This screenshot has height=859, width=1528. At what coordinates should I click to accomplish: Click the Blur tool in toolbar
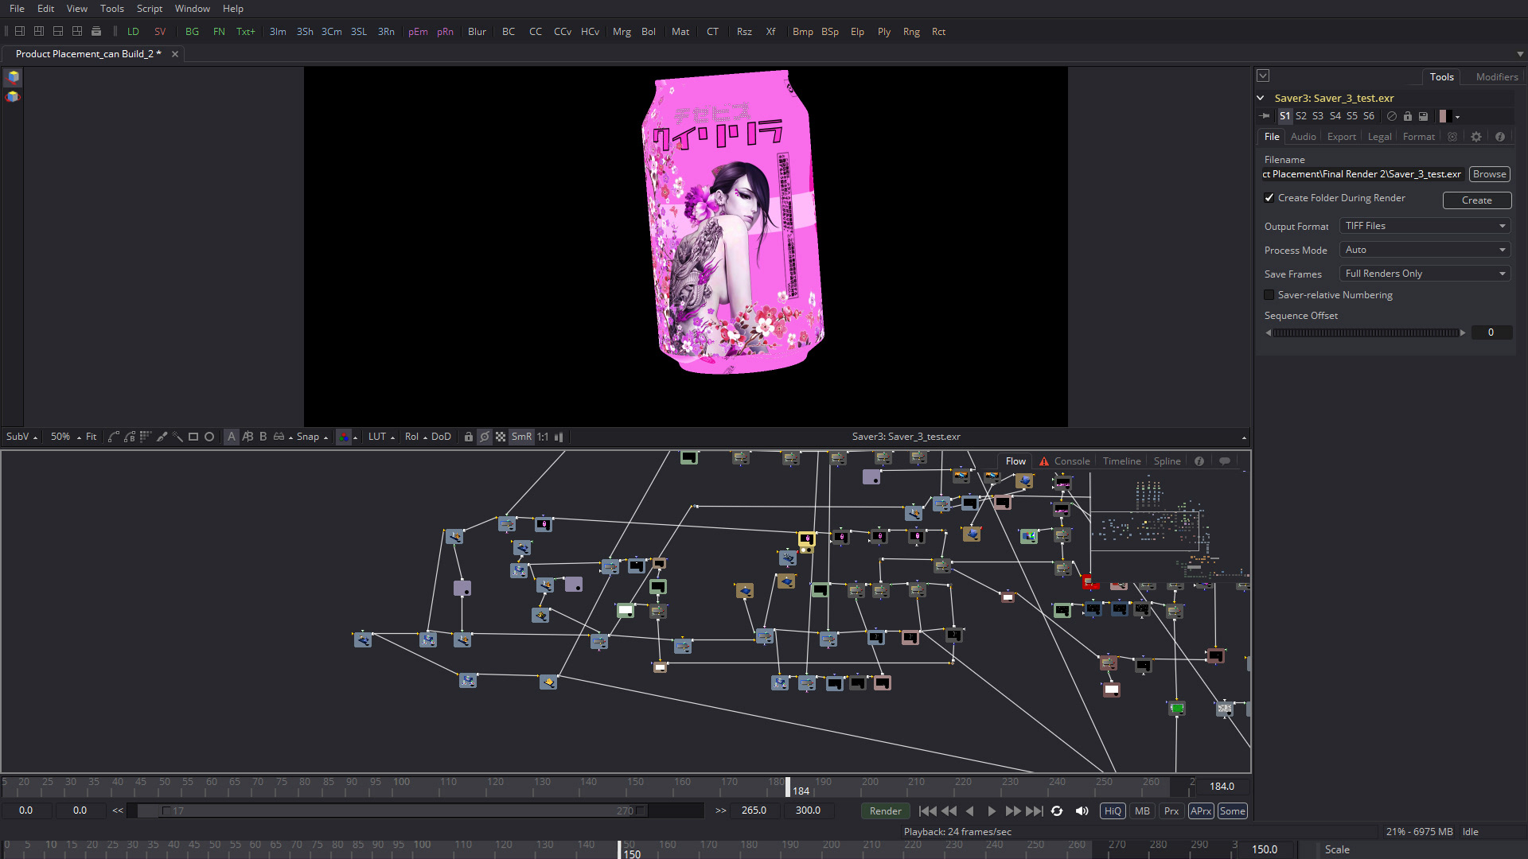(x=477, y=32)
